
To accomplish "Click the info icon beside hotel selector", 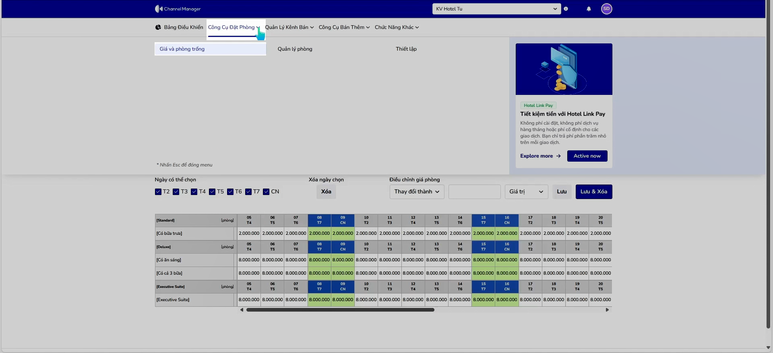I will click(x=566, y=9).
